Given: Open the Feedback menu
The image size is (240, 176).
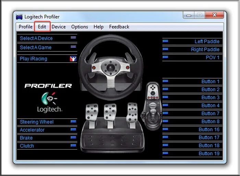Looking at the screenshot, I should point(119,27).
